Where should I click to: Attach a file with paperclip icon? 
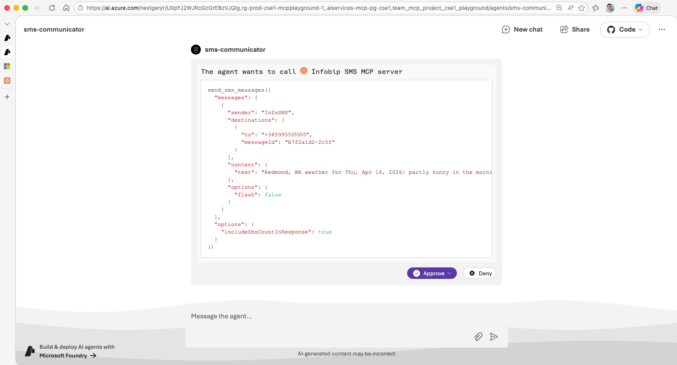478,337
